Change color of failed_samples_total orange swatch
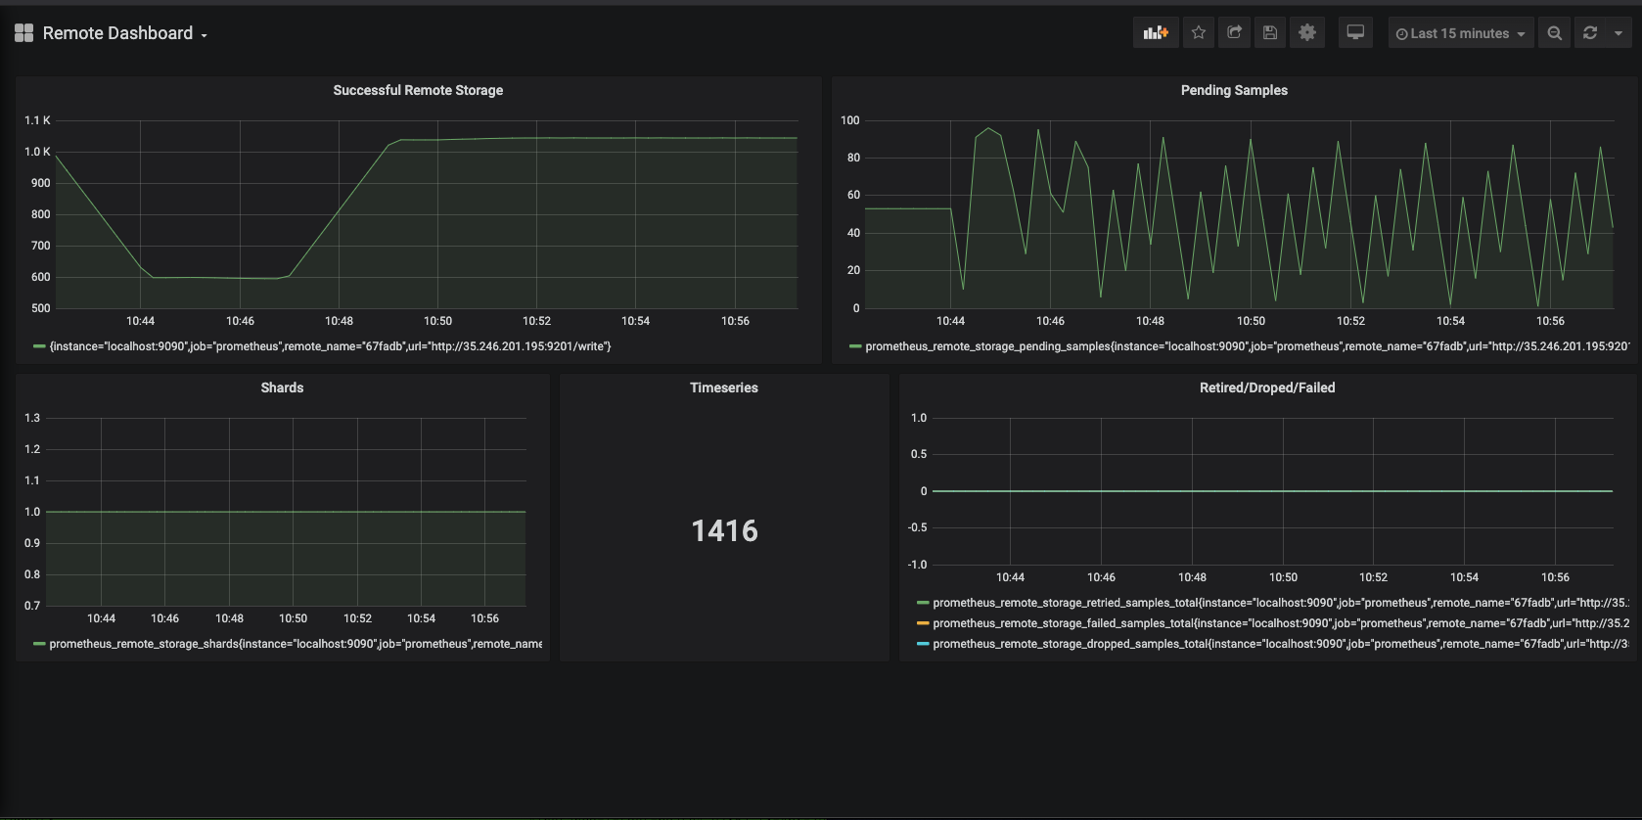Viewport: 1642px width, 820px height. pos(923,623)
